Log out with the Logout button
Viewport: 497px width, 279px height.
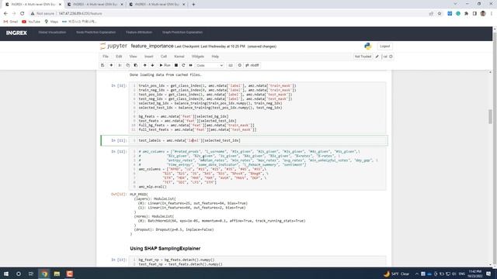tap(385, 46)
